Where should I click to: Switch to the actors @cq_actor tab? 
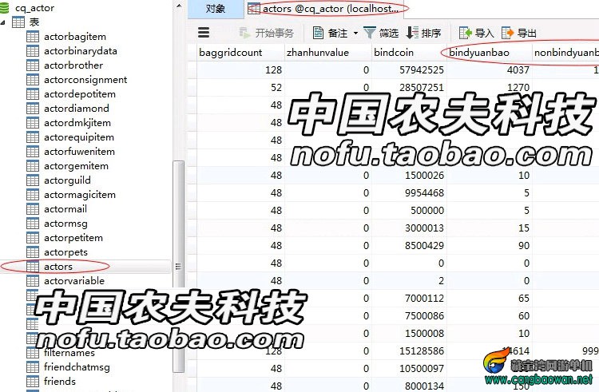pyautogui.click(x=323, y=9)
